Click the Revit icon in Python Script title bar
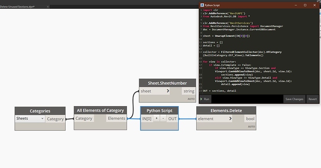Image resolution: width=321 pixels, height=168 pixels. pyautogui.click(x=202, y=5)
